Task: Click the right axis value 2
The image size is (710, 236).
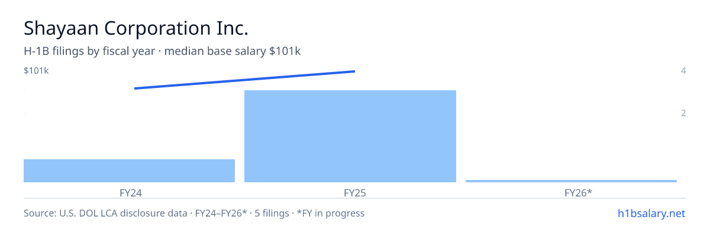Action: pyautogui.click(x=683, y=113)
